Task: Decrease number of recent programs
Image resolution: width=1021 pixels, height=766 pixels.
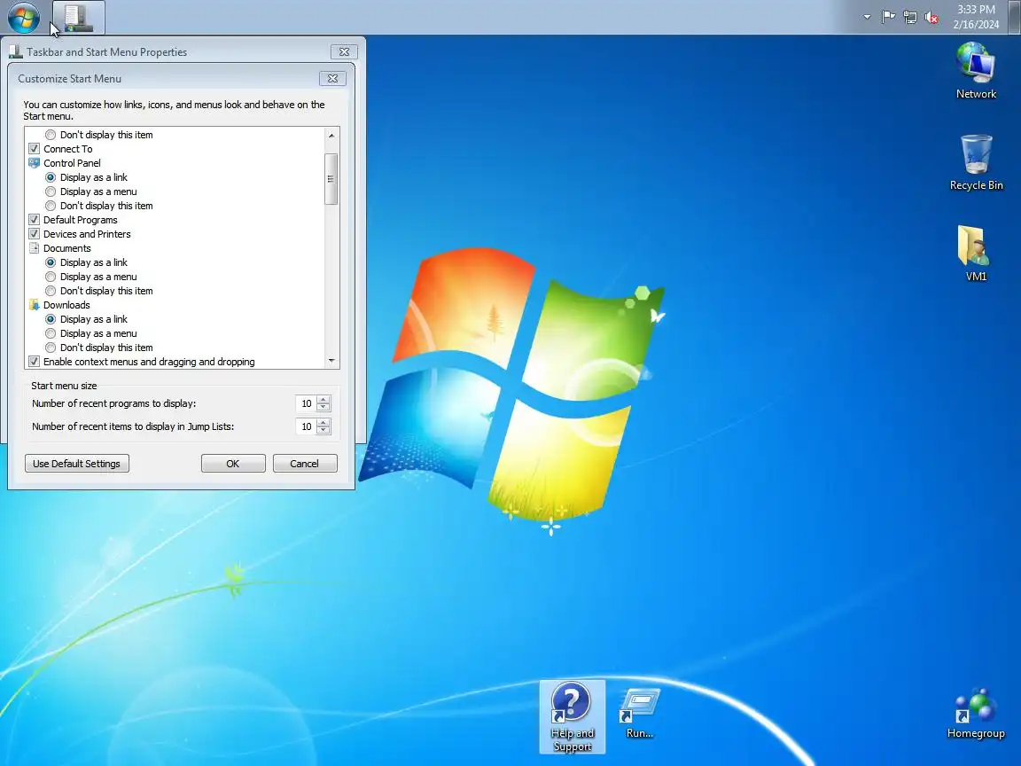Action: click(323, 408)
